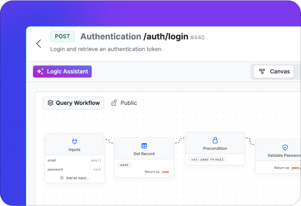Click the email type label on right
The image size is (301, 206).
pos(96,161)
